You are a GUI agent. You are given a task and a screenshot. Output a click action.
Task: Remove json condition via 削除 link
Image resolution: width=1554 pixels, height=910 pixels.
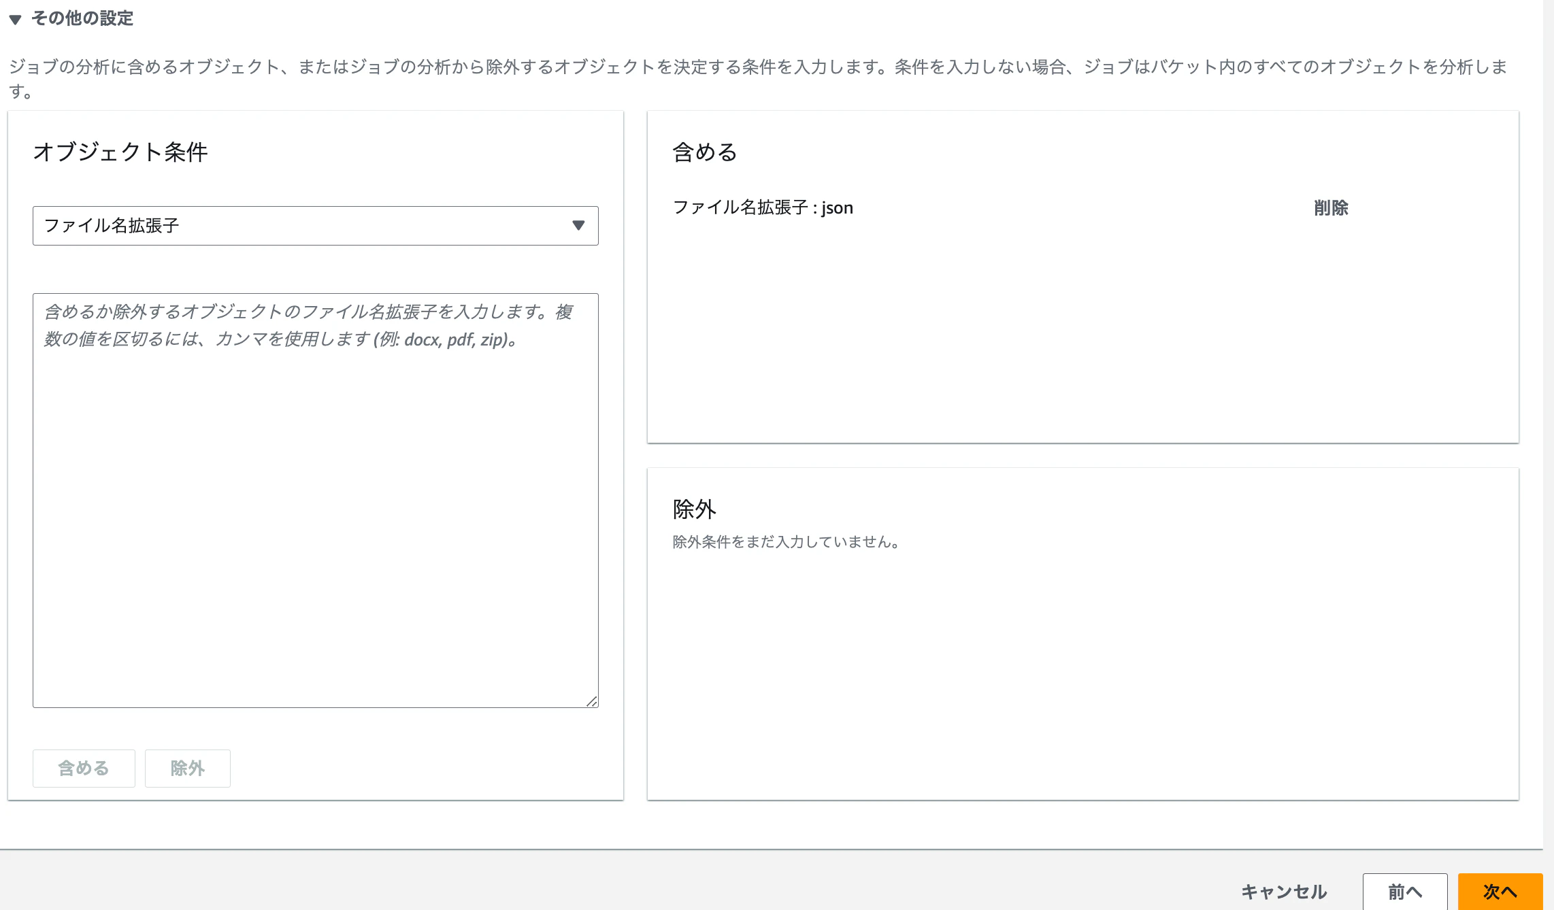[x=1331, y=208]
